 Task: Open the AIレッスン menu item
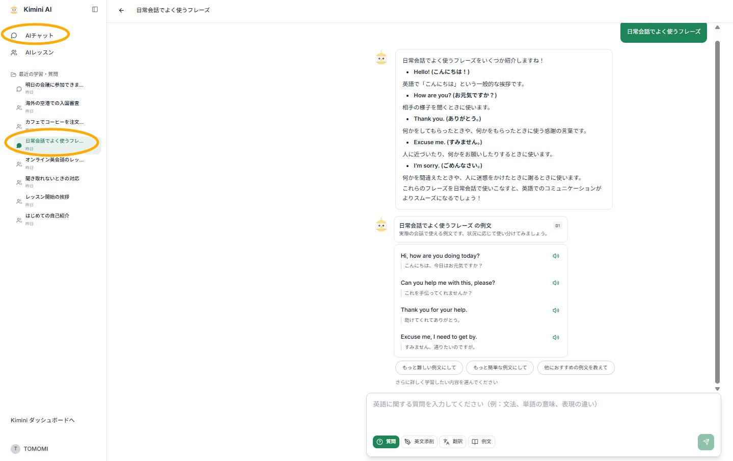tap(39, 52)
